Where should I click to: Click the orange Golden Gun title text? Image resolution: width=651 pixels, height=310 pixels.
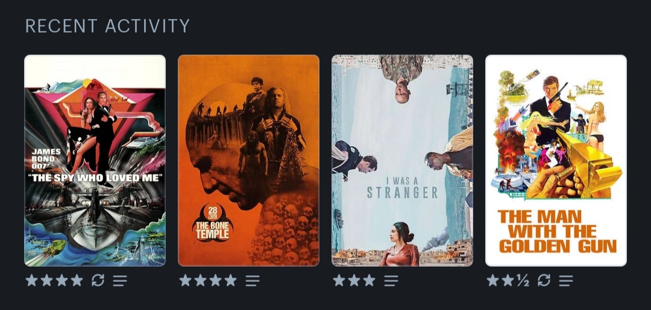(558, 232)
